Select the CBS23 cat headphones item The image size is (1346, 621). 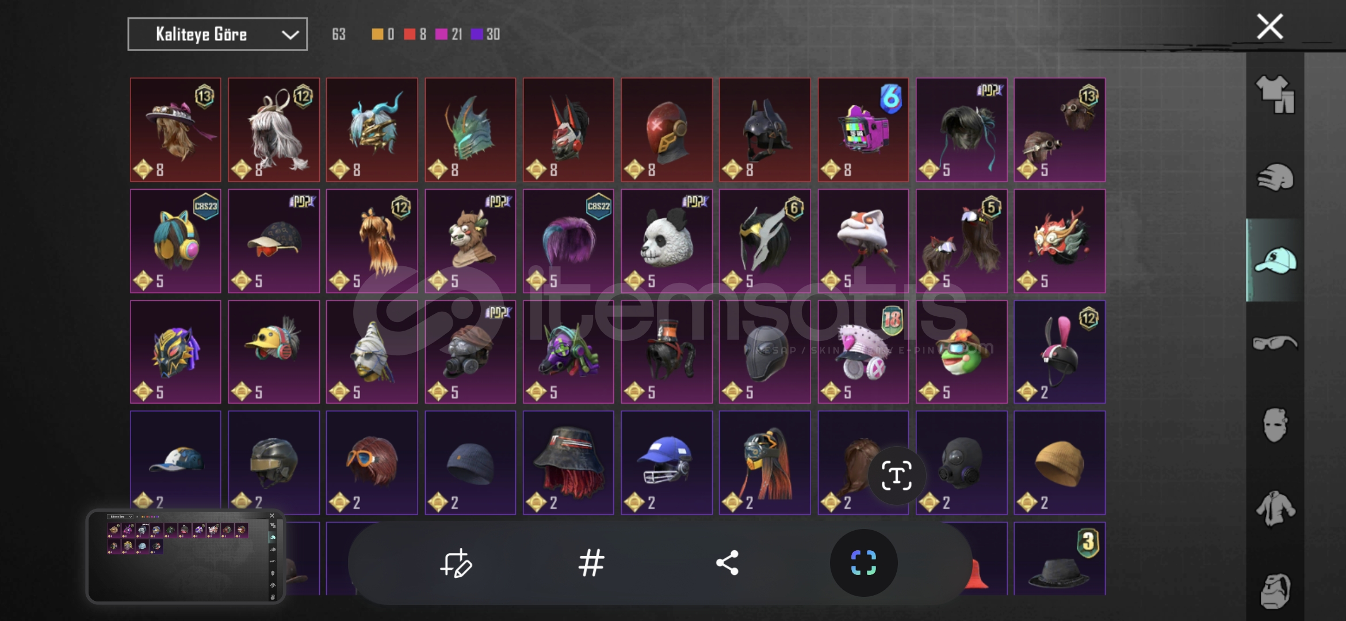(175, 241)
